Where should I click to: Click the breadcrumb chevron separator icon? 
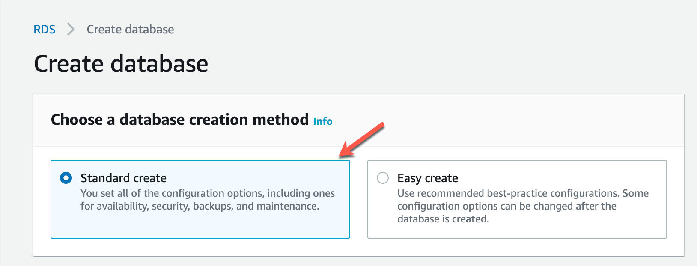coord(71,30)
